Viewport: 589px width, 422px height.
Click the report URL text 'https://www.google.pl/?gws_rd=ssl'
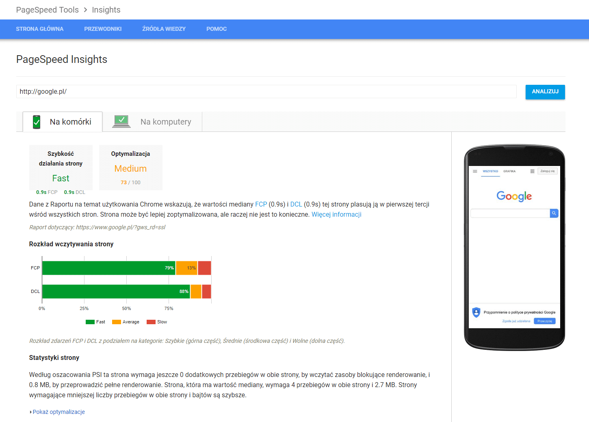(x=121, y=227)
